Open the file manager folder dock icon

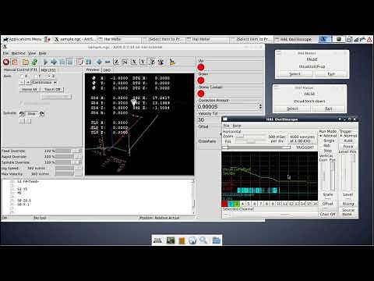click(216, 240)
